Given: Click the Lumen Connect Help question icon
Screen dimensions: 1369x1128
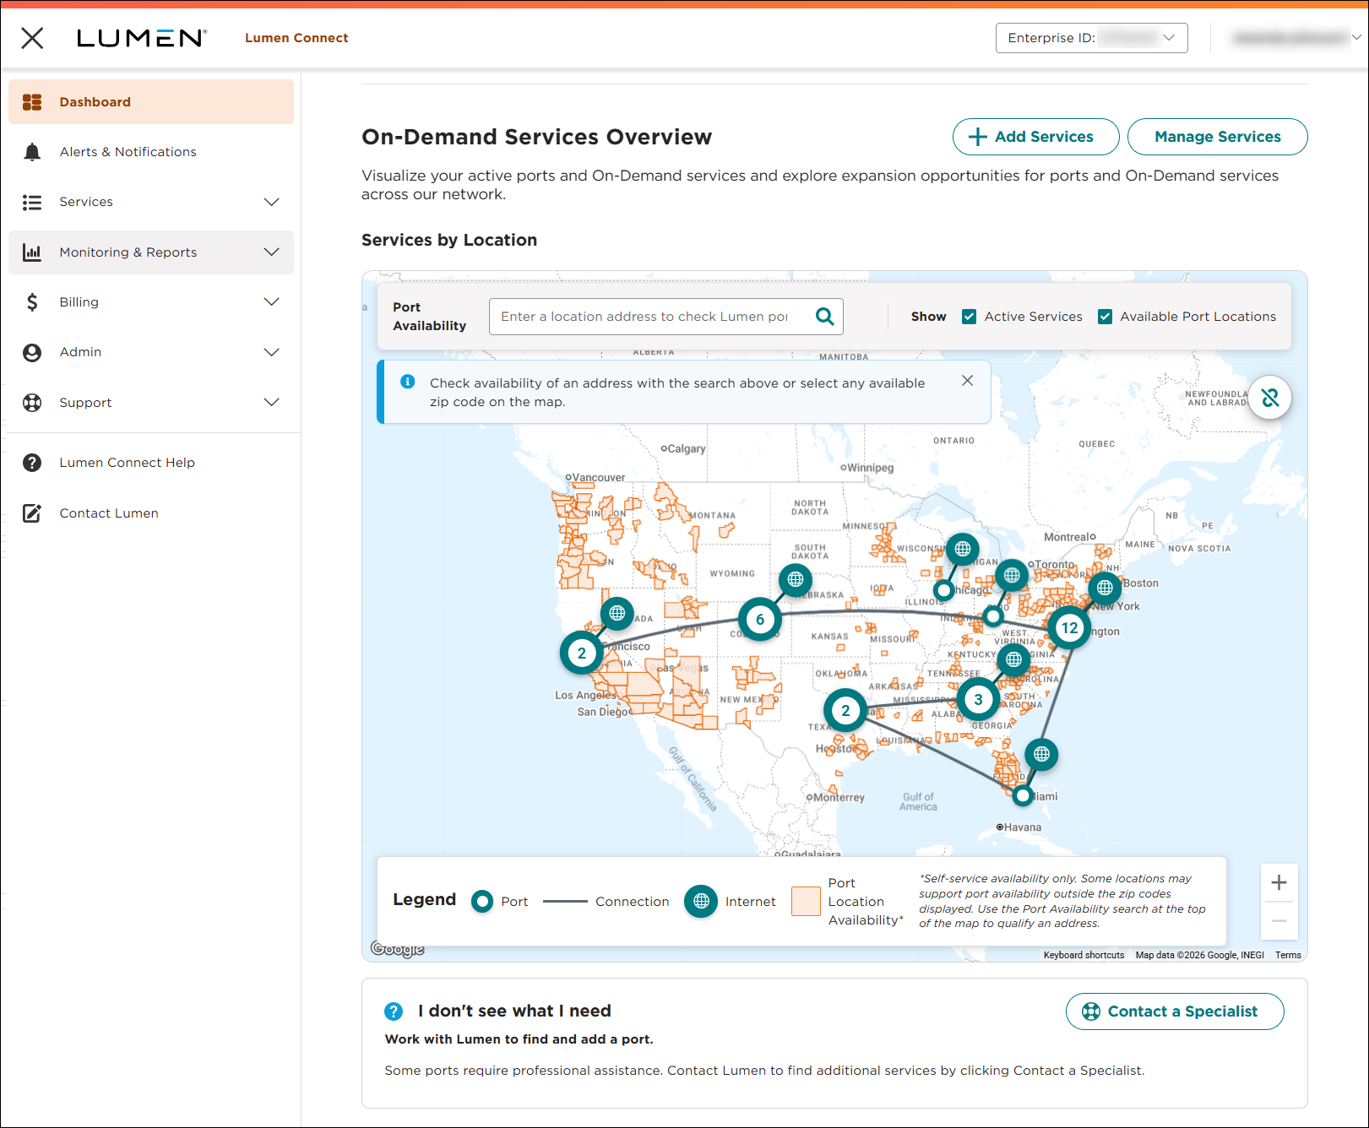Looking at the screenshot, I should pos(32,462).
